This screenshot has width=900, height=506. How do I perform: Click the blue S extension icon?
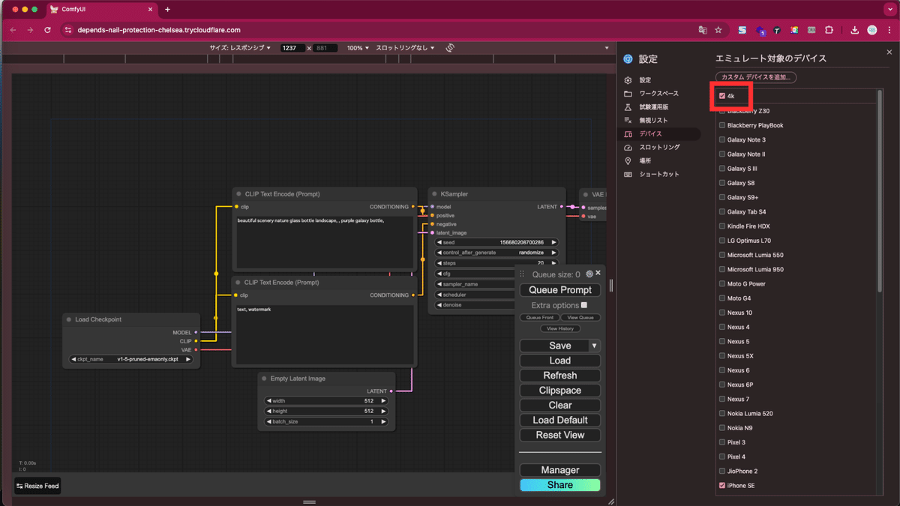tap(742, 30)
